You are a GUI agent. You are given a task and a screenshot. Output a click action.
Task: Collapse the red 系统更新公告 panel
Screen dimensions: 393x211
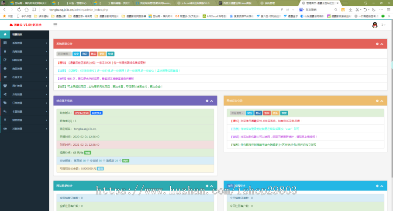(382, 44)
